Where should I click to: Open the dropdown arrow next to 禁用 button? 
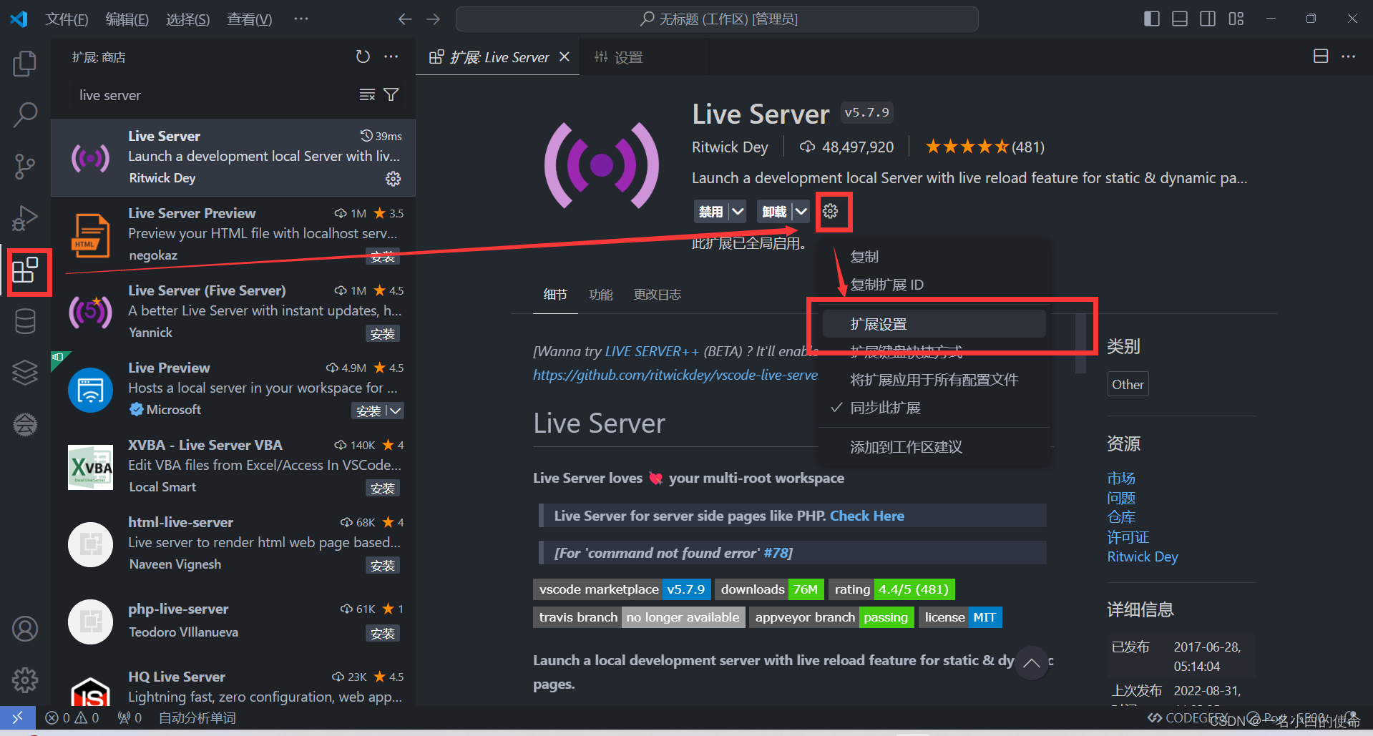tap(736, 211)
